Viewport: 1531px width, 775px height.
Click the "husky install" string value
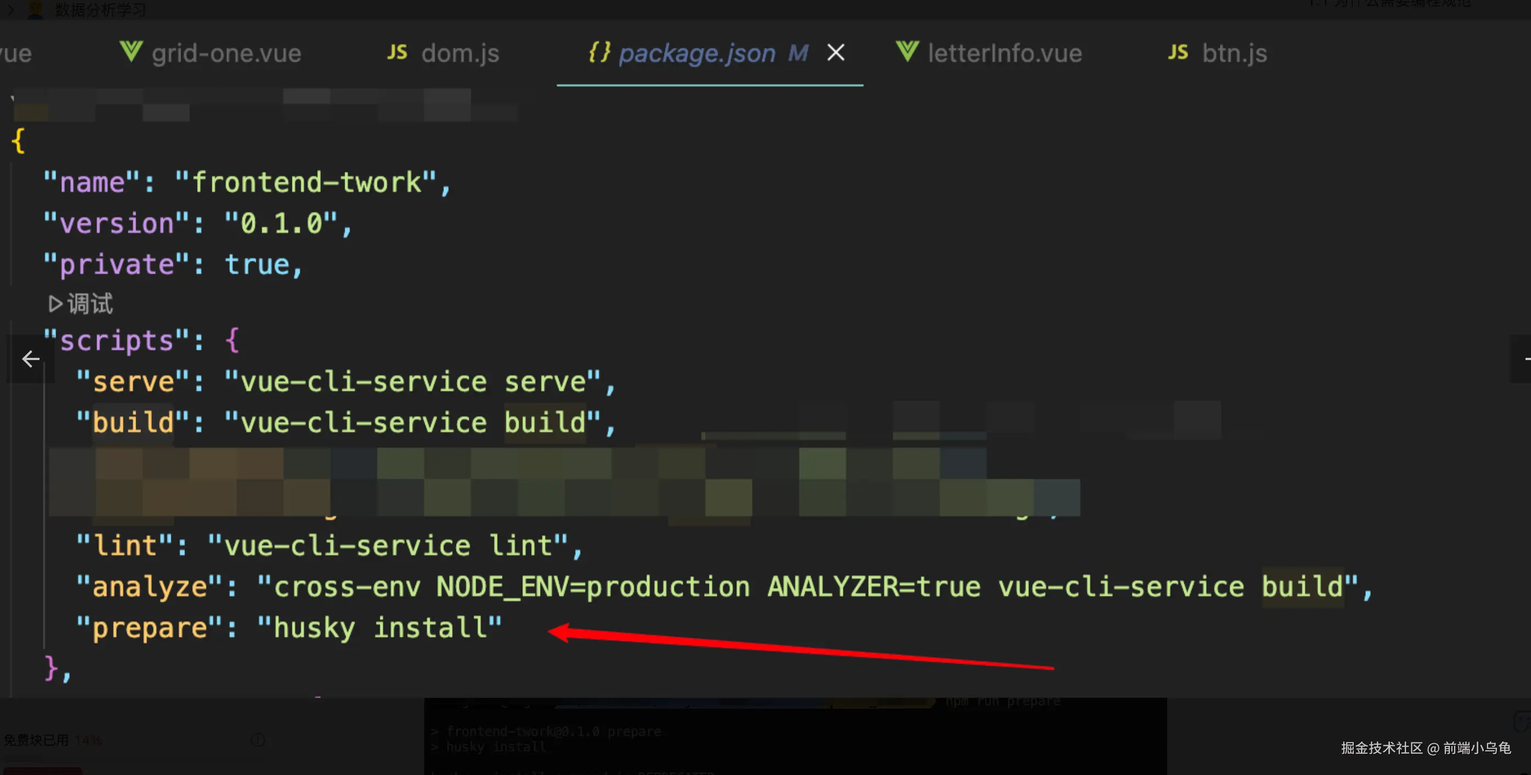[380, 627]
